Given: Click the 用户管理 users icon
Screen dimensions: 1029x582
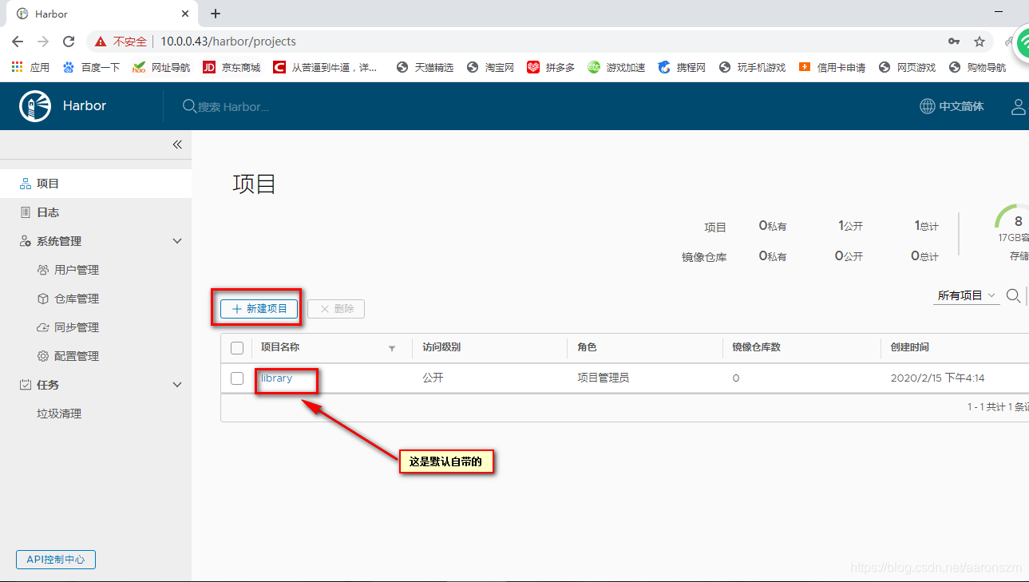Looking at the screenshot, I should (43, 270).
